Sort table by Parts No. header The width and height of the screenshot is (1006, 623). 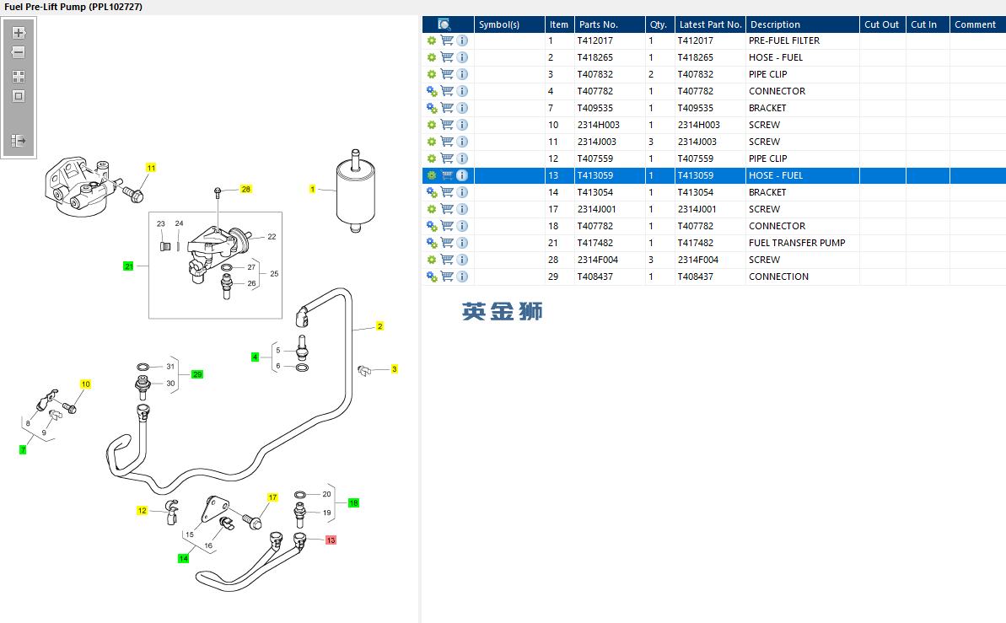pyautogui.click(x=610, y=24)
